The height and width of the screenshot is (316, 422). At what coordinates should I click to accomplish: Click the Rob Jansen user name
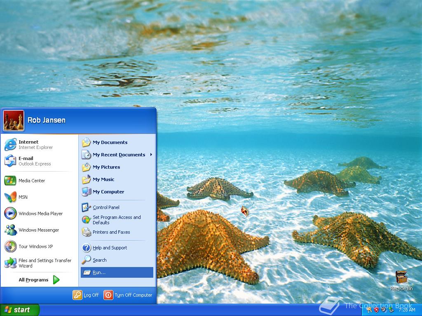pos(47,120)
